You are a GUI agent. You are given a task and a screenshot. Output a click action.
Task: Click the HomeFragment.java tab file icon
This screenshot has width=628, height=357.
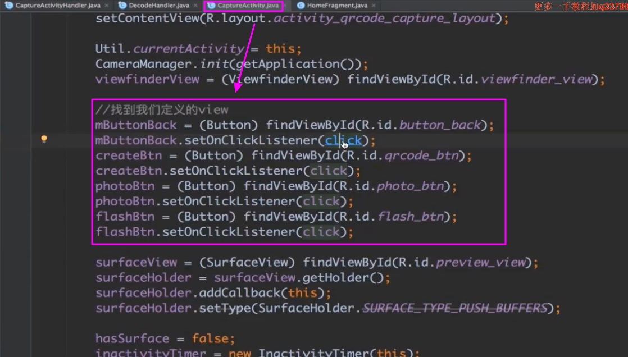pyautogui.click(x=301, y=5)
